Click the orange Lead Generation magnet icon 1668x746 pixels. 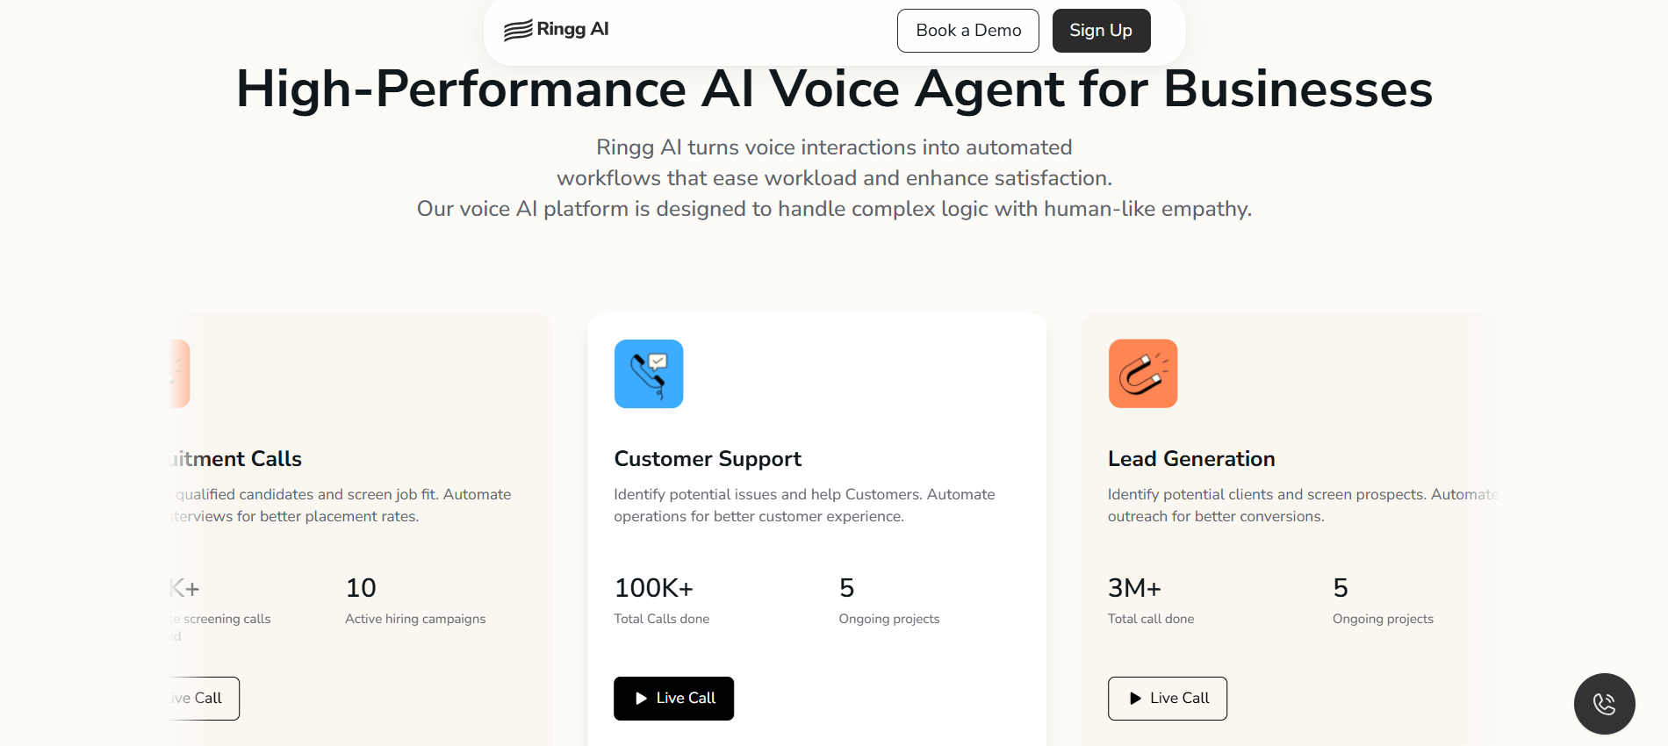pos(1142,374)
